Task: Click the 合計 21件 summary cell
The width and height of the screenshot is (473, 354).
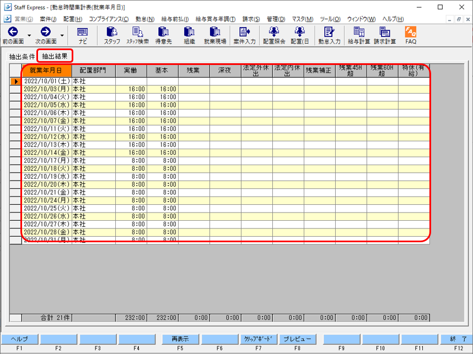Action: pos(47,318)
